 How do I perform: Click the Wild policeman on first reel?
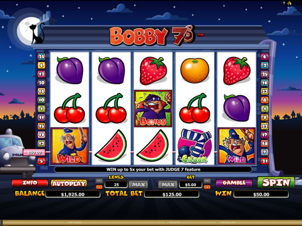pos(69,146)
